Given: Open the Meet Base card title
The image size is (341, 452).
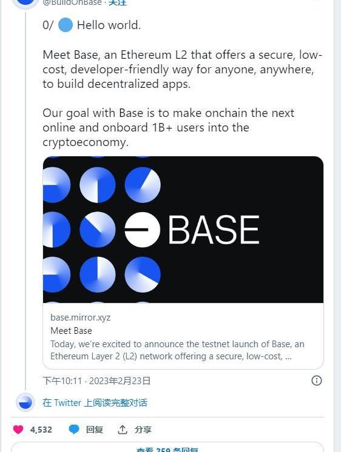Looking at the screenshot, I should [71, 331].
